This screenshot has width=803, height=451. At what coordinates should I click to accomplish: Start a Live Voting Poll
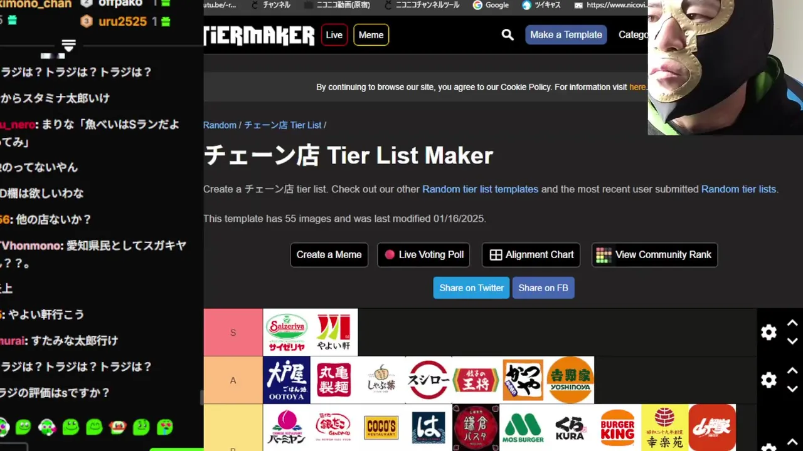423,255
